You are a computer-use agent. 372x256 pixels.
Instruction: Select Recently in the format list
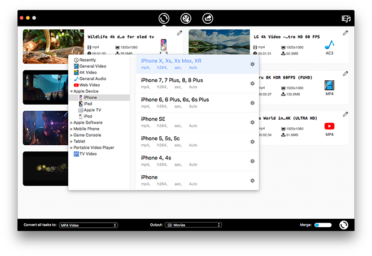85,60
